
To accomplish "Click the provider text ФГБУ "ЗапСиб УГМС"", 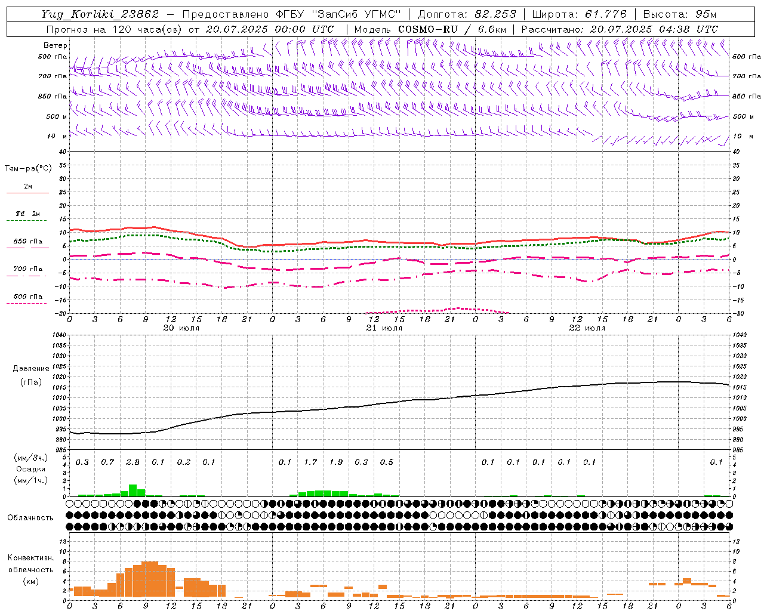I will coord(338,14).
